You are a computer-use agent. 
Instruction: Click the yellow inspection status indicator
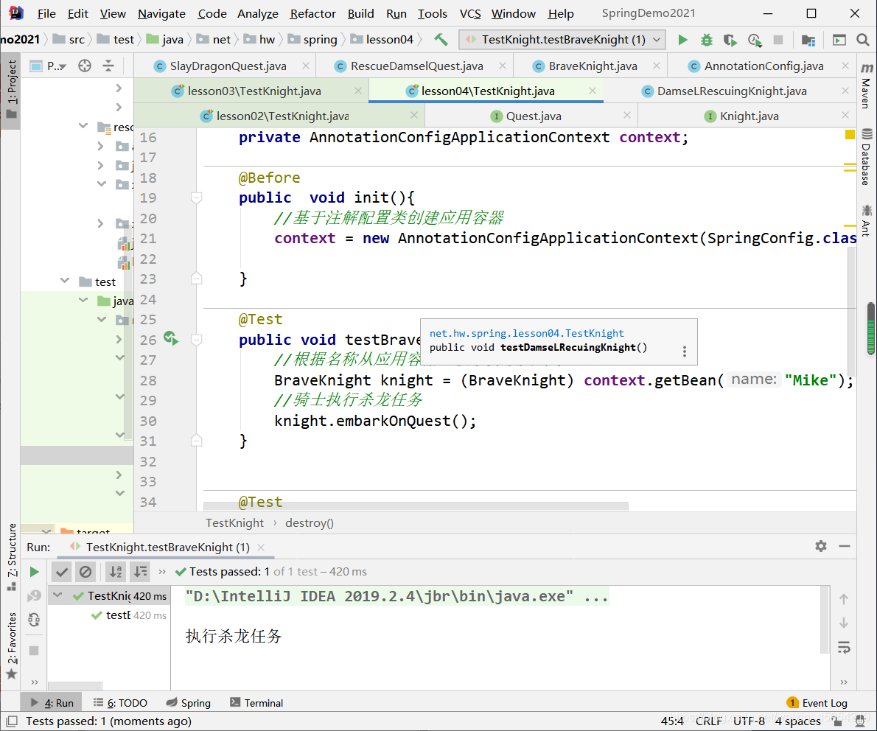[850, 134]
